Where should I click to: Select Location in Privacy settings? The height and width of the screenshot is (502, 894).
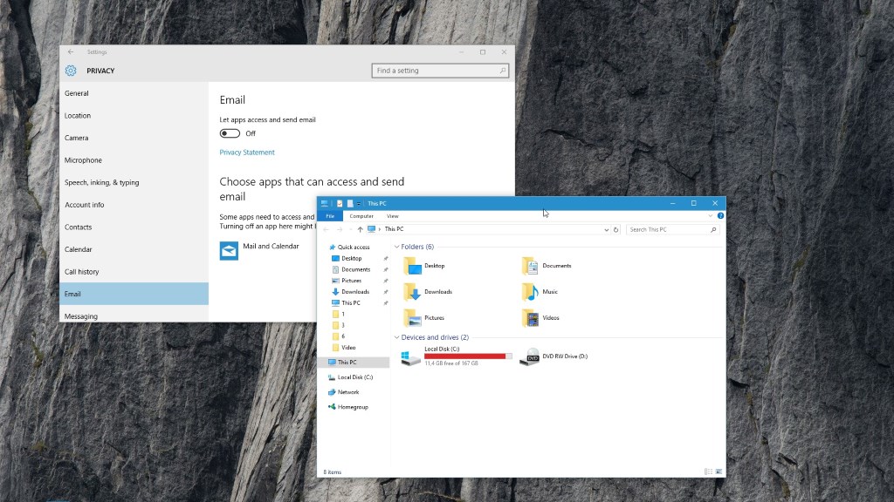click(x=134, y=116)
